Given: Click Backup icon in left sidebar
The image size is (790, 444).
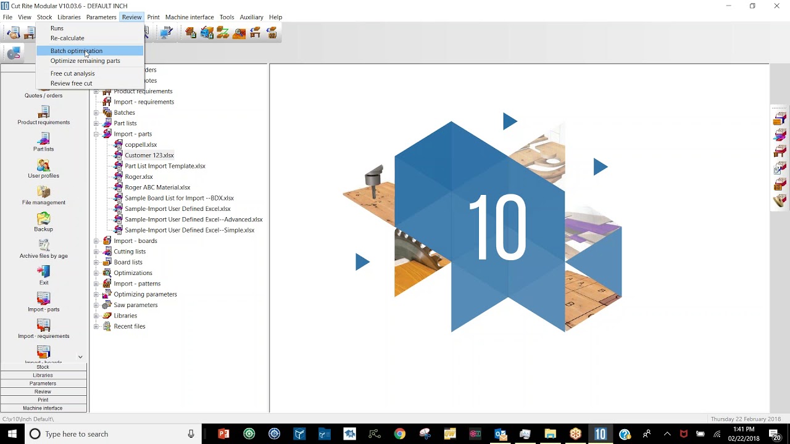Looking at the screenshot, I should [x=43, y=218].
